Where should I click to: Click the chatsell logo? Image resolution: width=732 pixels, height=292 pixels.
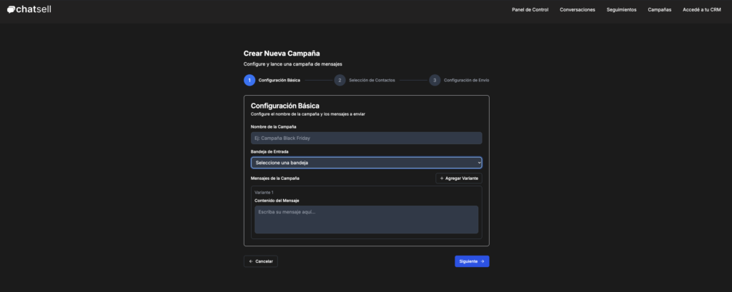click(29, 9)
